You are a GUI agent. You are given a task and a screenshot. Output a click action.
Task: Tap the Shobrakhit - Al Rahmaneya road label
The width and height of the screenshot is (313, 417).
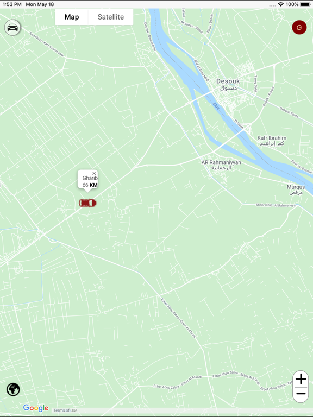tap(276, 205)
